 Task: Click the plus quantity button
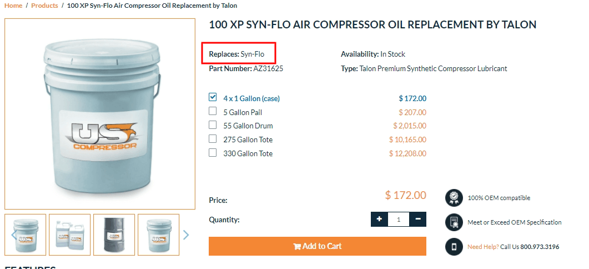[x=379, y=219]
